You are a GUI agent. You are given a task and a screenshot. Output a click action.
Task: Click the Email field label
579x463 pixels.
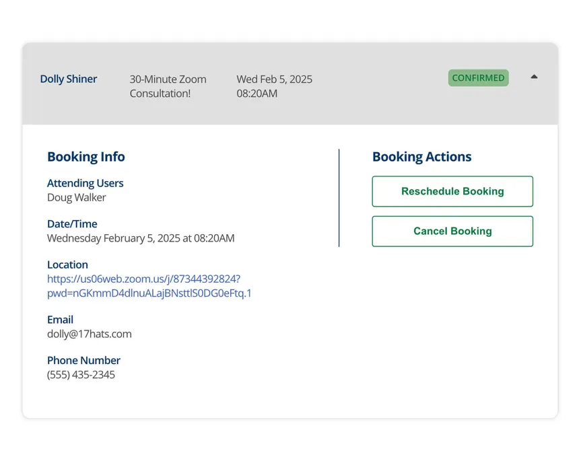pos(61,320)
